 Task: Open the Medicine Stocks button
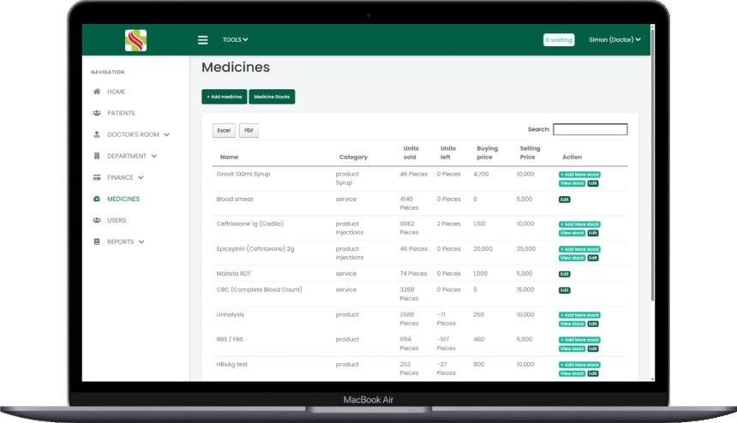point(272,97)
